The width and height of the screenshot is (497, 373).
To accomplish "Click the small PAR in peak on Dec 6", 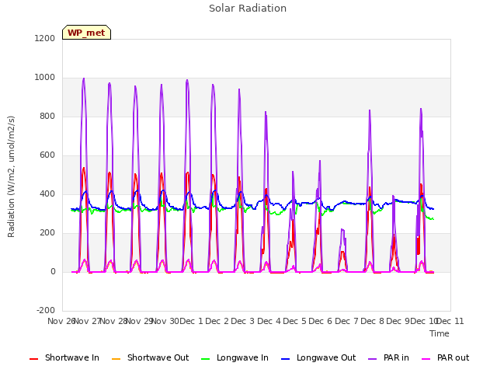I will click(342, 230).
